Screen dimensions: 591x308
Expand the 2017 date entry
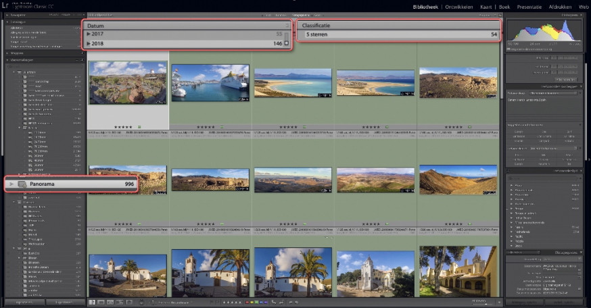pos(89,34)
